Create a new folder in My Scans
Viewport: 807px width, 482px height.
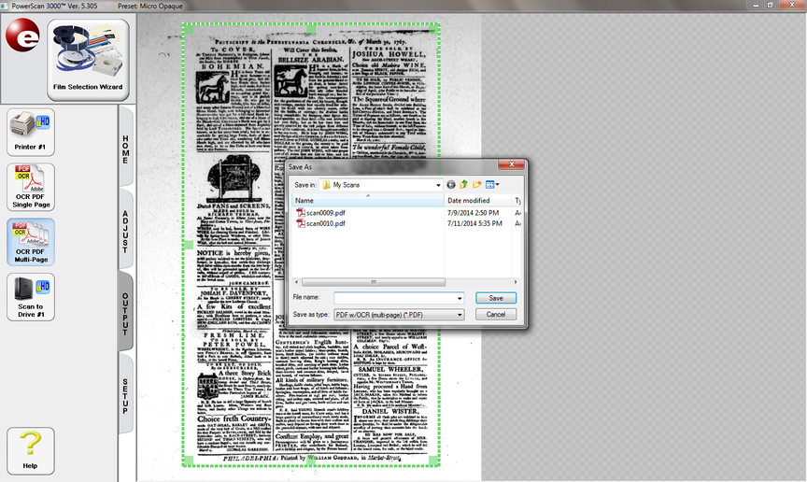[477, 185]
